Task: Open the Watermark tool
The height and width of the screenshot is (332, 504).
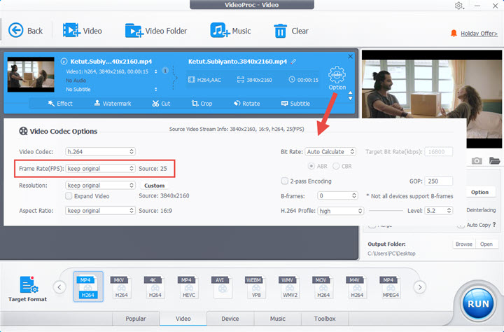Action: coord(113,104)
